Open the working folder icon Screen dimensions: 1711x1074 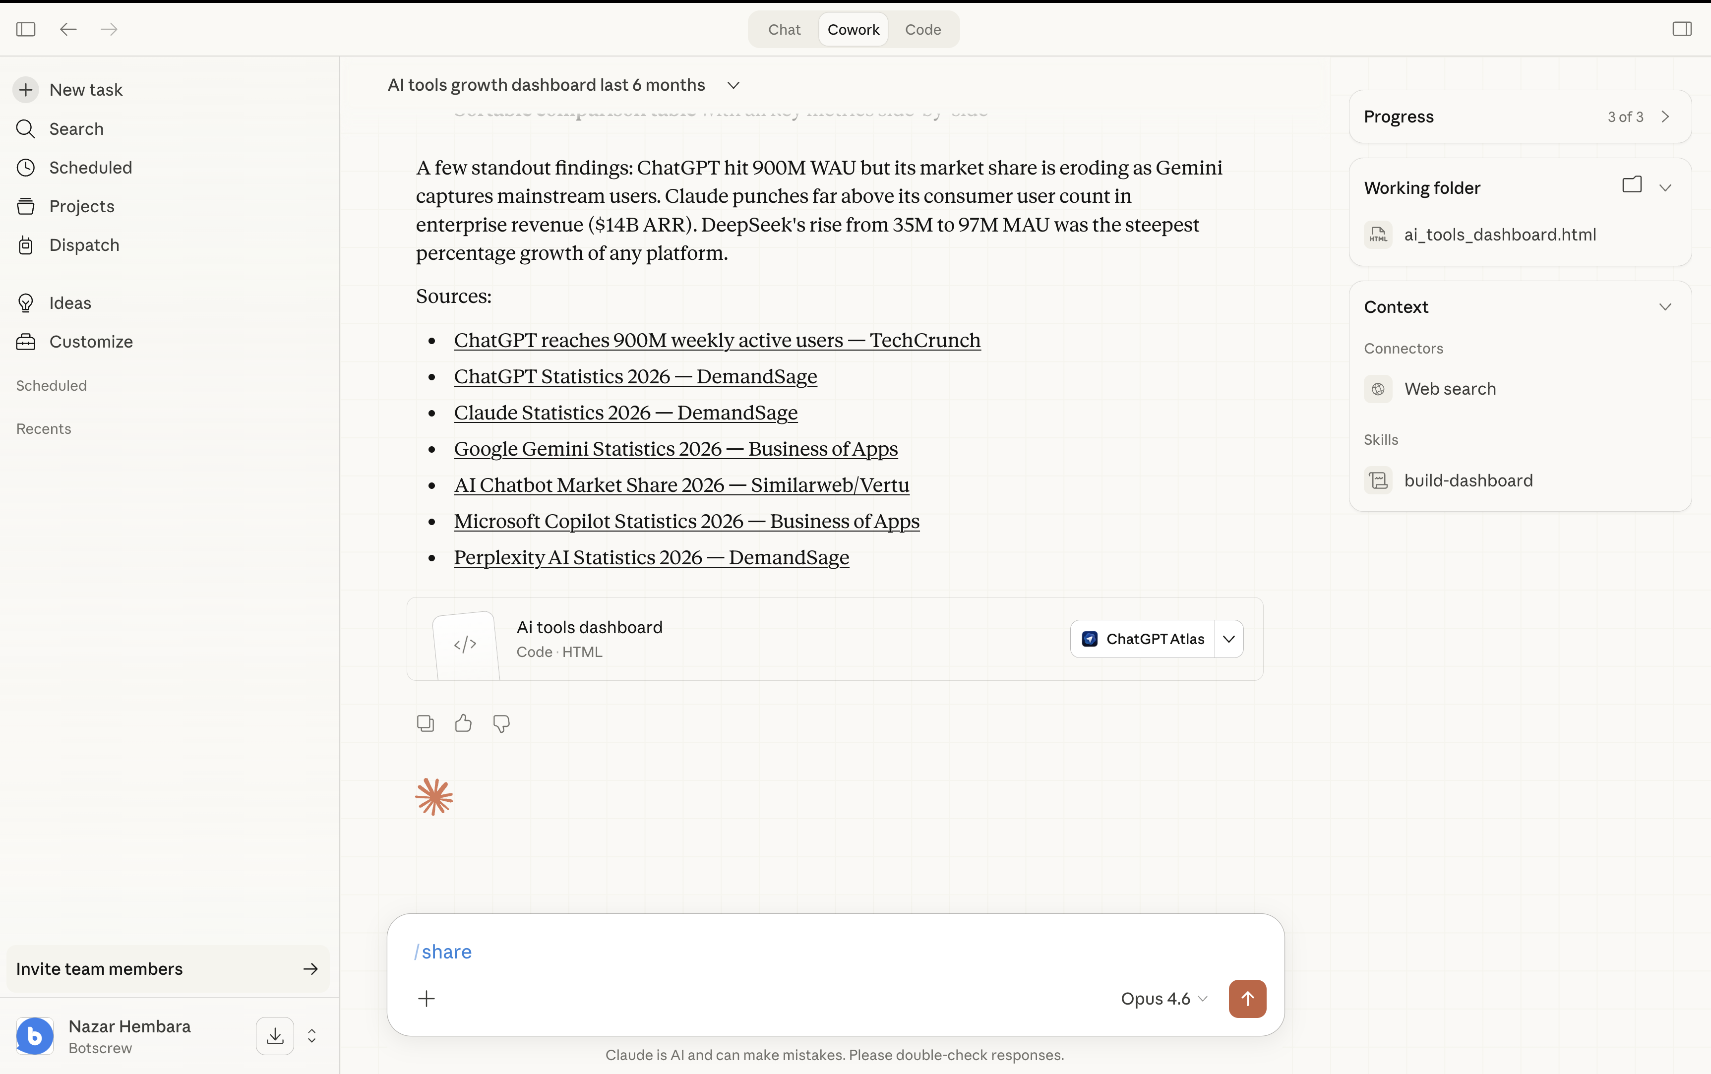click(x=1632, y=185)
